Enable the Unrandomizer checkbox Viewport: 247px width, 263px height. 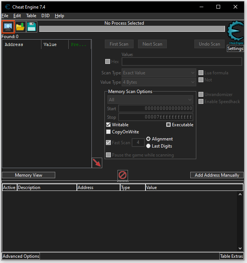click(x=201, y=94)
